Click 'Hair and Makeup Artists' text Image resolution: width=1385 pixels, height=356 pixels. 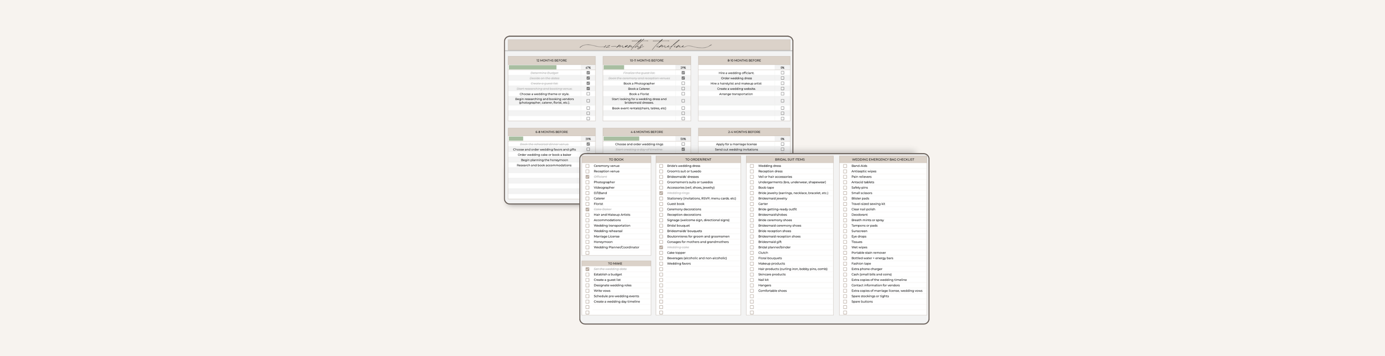point(612,214)
